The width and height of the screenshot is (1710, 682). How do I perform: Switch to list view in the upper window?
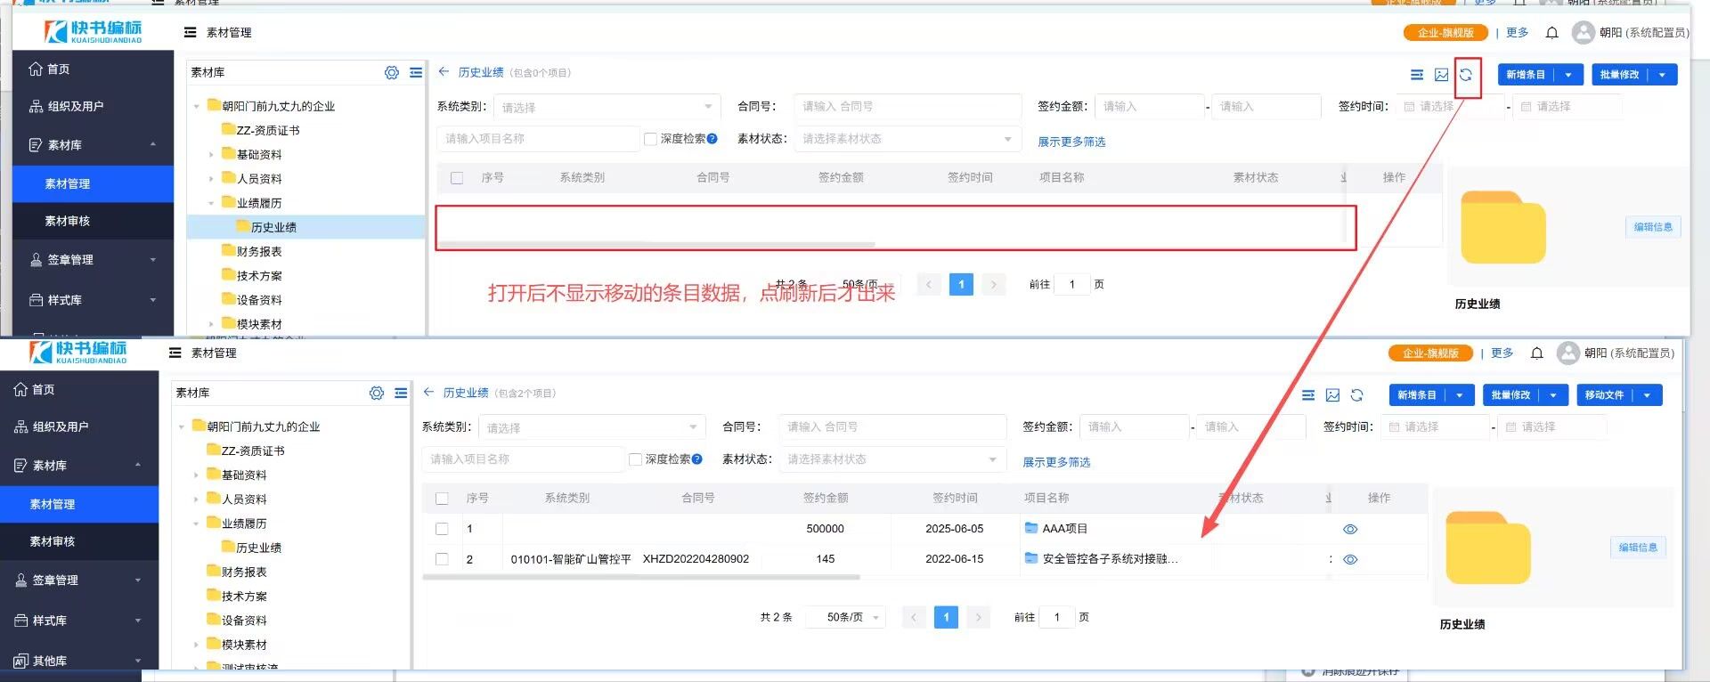[x=1417, y=75]
